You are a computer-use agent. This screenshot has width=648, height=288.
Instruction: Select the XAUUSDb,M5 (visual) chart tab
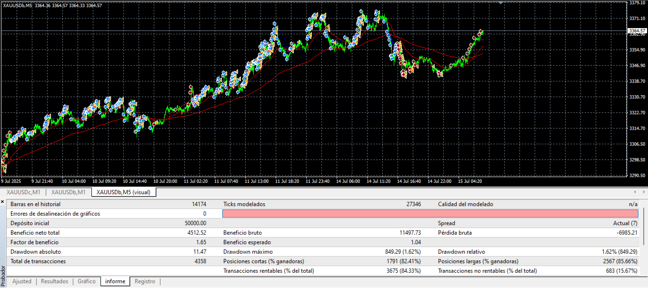[x=123, y=192]
